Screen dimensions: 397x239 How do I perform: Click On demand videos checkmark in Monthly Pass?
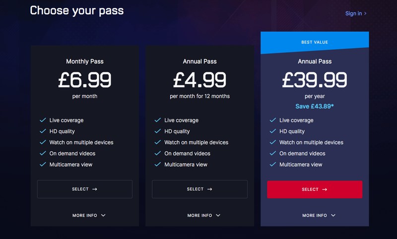43,153
